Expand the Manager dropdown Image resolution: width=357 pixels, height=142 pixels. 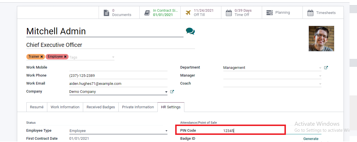320,76
